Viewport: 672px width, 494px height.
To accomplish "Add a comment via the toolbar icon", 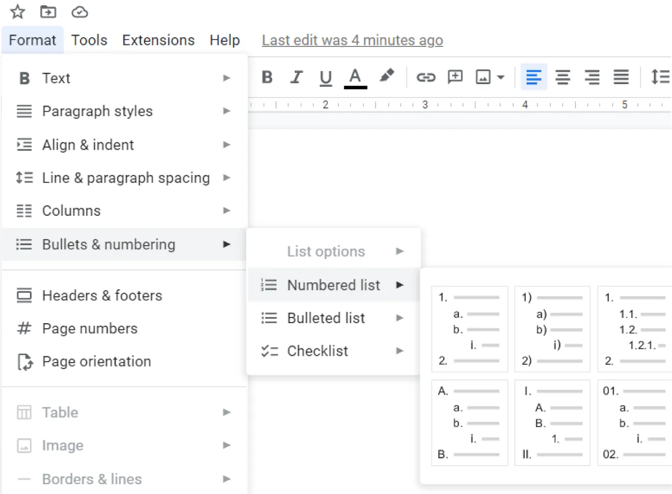I will tap(454, 77).
